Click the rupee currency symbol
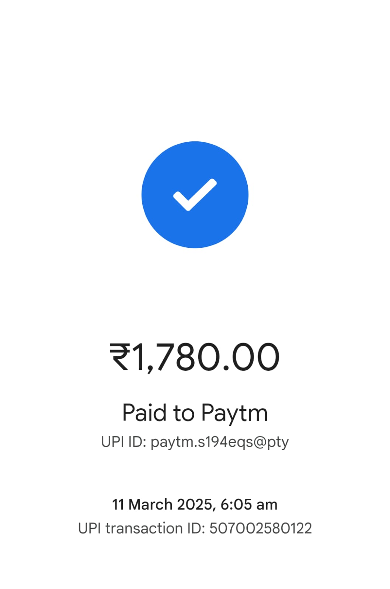The image size is (390, 589). pyautogui.click(x=120, y=357)
